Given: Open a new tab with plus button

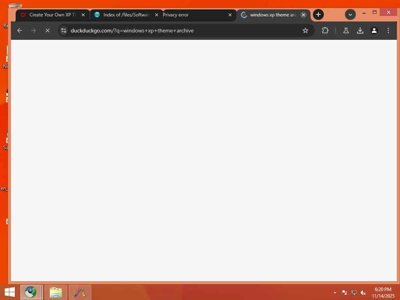Looking at the screenshot, I should click(318, 14).
